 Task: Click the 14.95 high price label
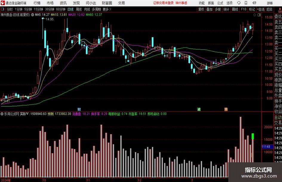[x=50, y=19]
